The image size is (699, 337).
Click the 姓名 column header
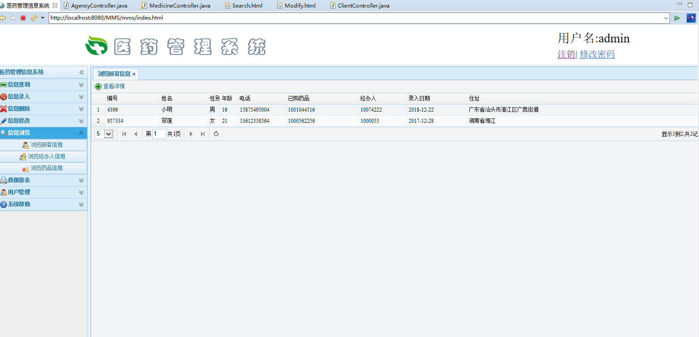(184, 99)
